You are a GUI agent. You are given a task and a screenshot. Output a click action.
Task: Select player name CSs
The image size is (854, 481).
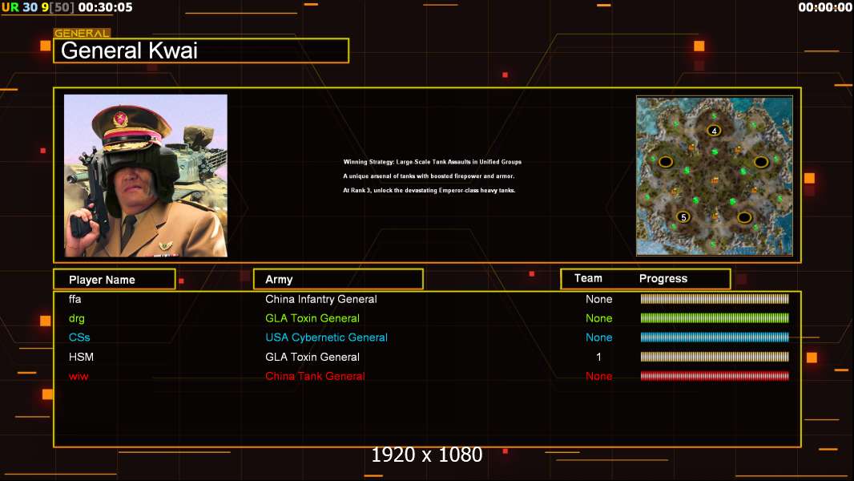click(x=79, y=338)
